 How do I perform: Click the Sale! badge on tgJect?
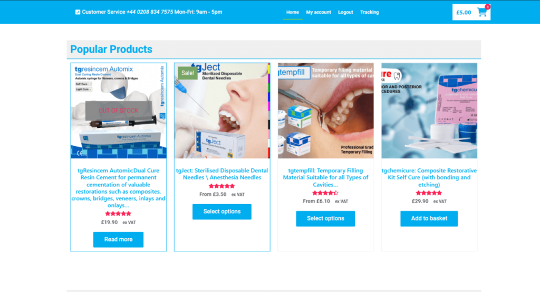[187, 73]
